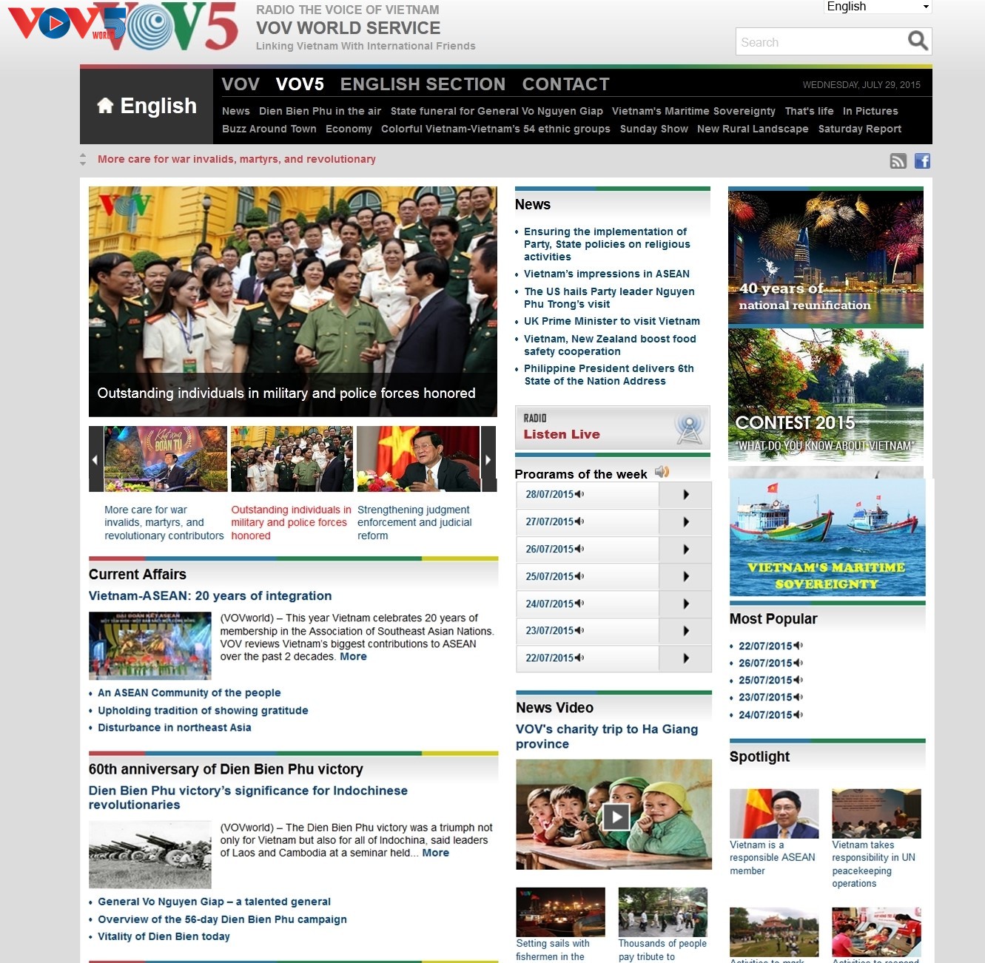Image resolution: width=985 pixels, height=963 pixels.
Task: Click the news ticker up/down scroll arrows
Action: pos(83,159)
